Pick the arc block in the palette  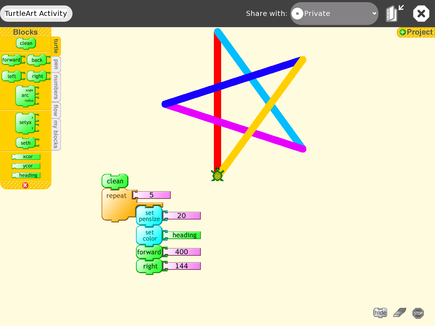tap(25, 96)
